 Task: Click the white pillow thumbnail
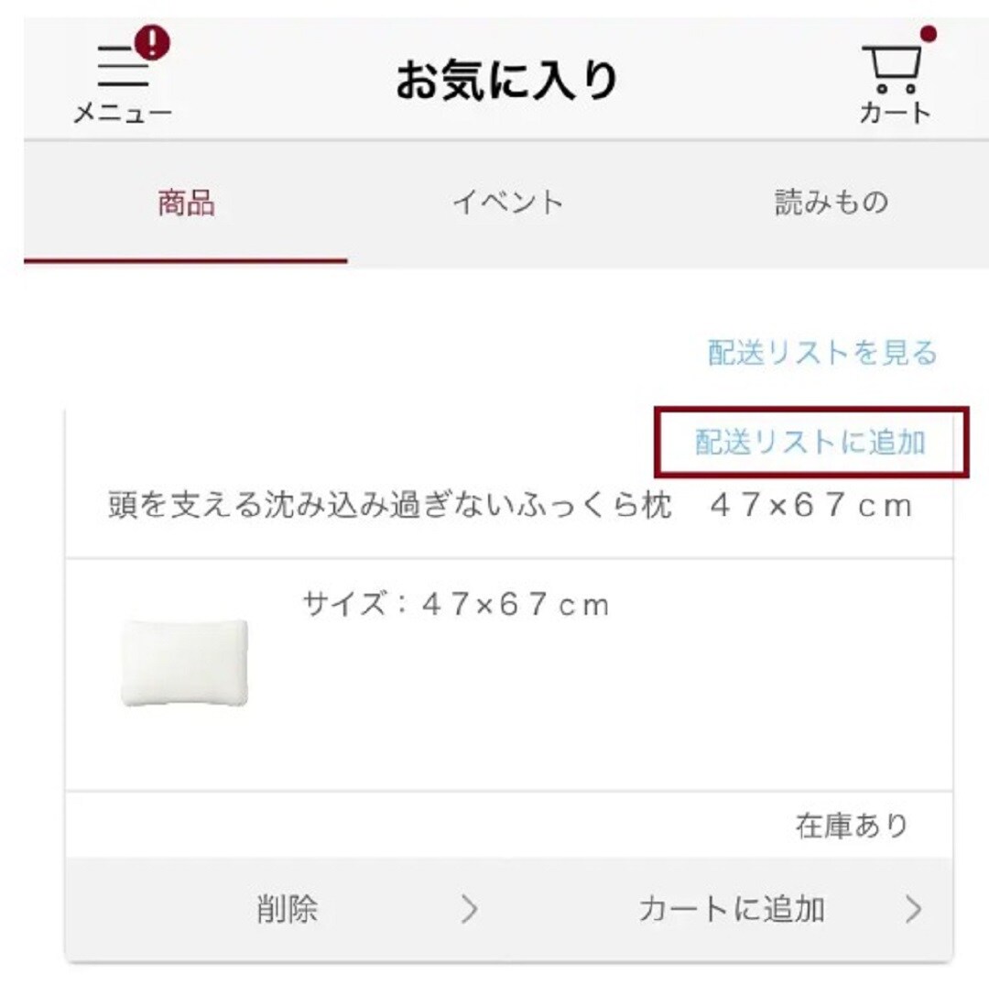[185, 662]
